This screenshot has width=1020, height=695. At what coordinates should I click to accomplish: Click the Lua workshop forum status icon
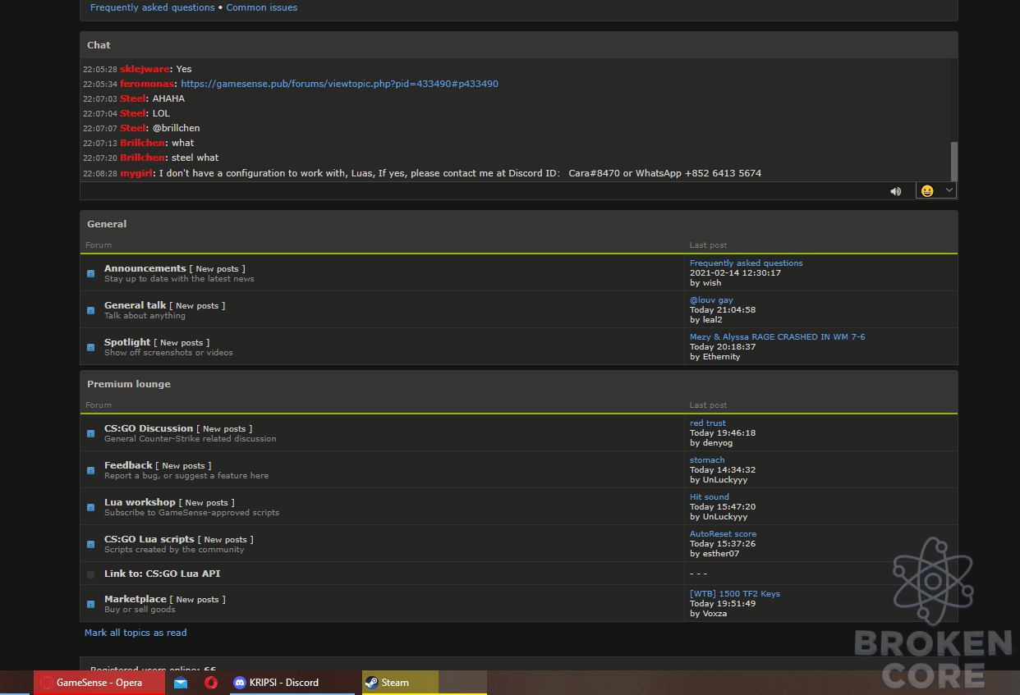pos(91,507)
